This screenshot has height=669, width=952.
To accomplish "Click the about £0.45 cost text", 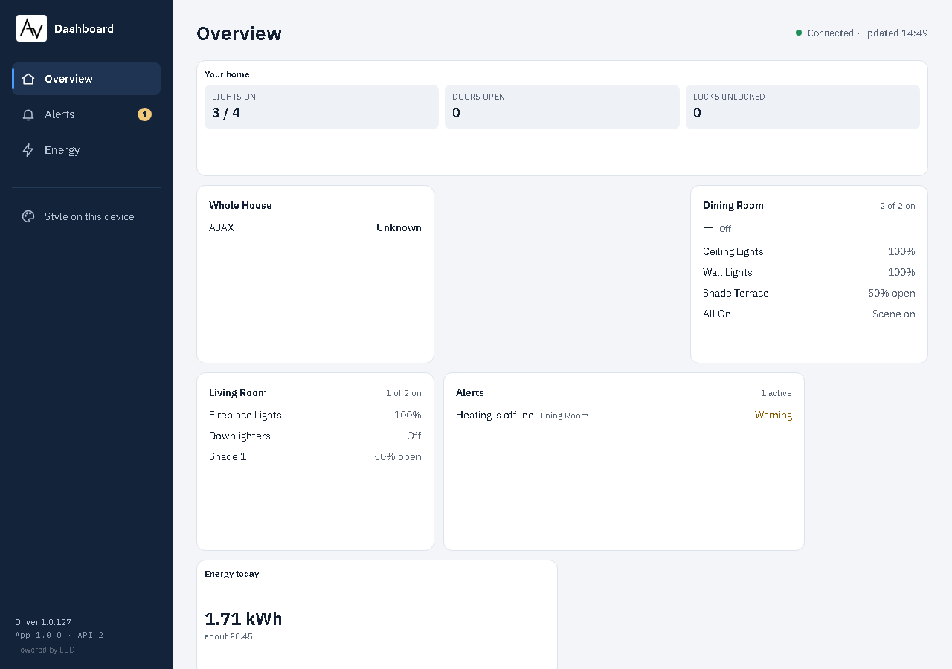I will tap(228, 636).
